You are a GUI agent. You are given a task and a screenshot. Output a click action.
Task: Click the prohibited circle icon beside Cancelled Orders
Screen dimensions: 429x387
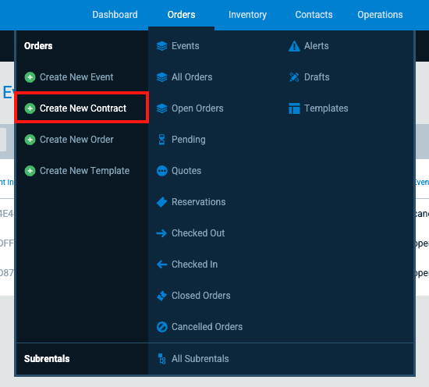coord(161,327)
